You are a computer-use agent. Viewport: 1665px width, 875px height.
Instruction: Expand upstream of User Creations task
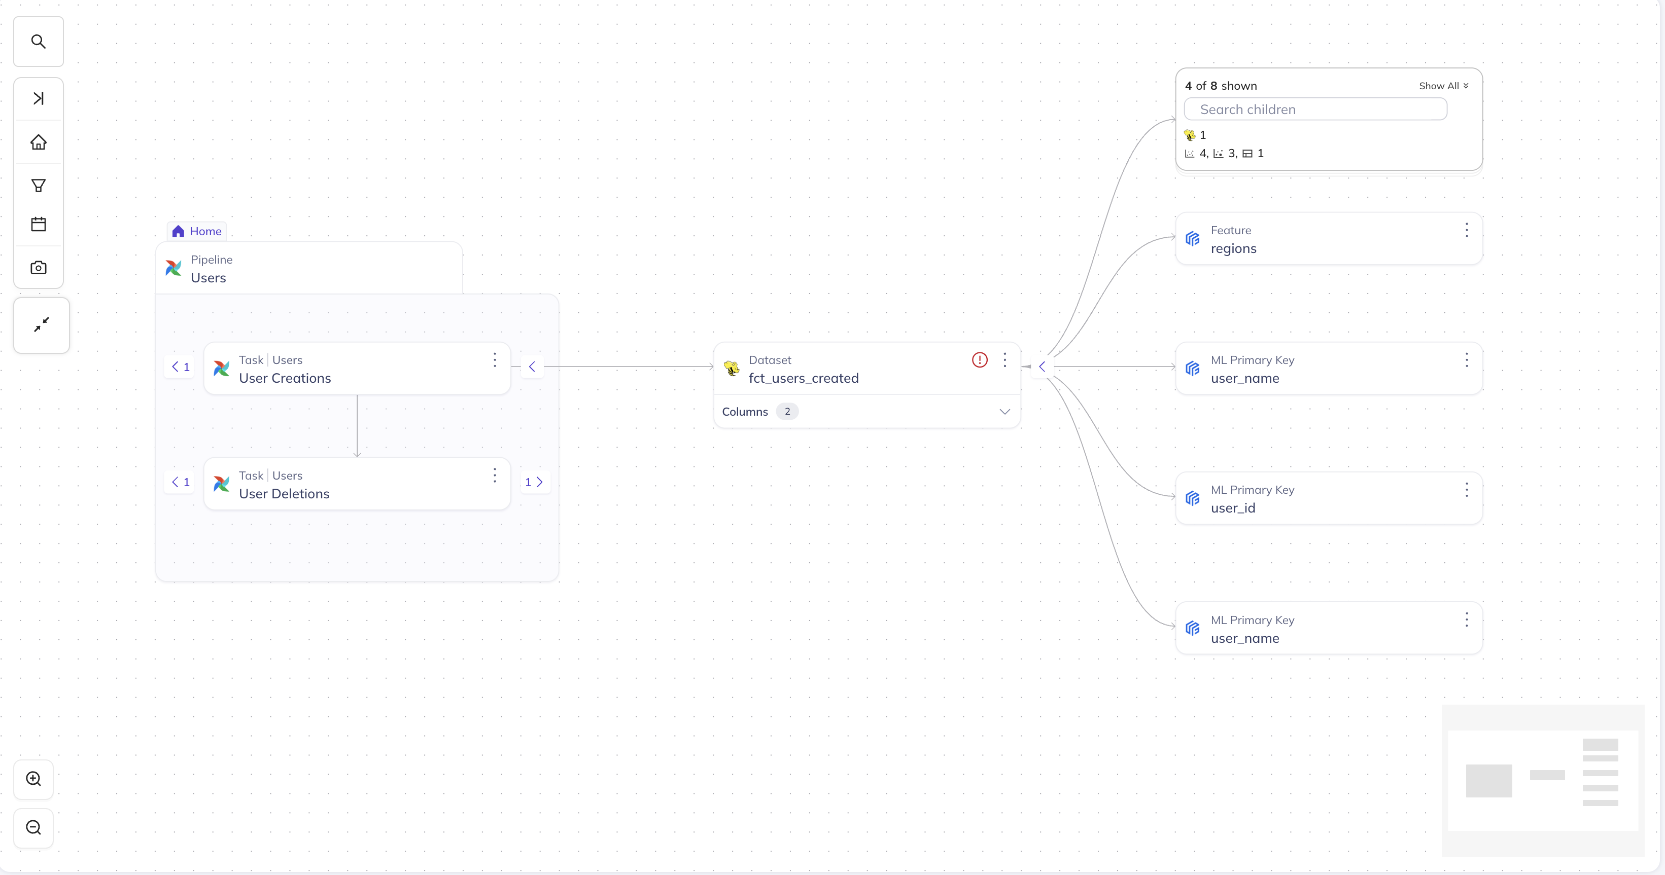click(180, 367)
